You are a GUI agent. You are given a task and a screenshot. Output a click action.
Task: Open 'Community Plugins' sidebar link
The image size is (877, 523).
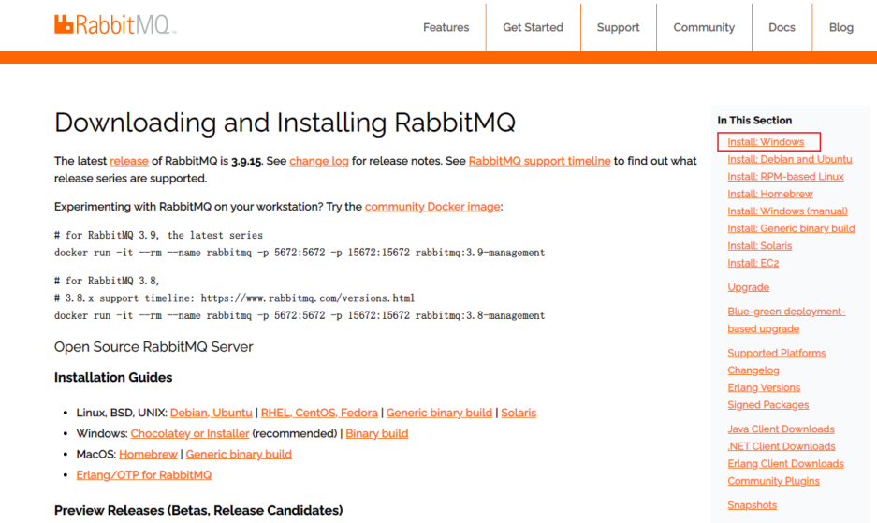[773, 481]
